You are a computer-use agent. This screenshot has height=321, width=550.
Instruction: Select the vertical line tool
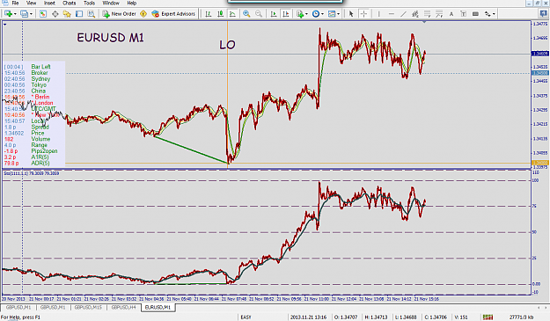pyautogui.click(x=378, y=14)
